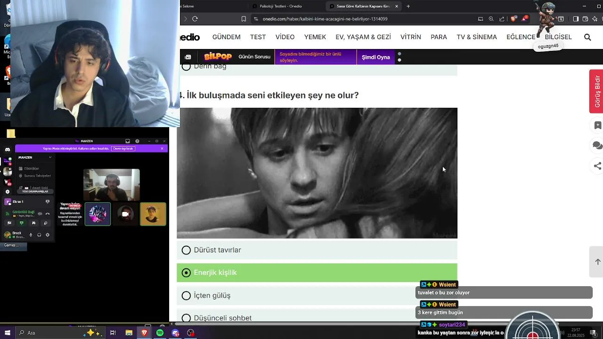Screen dimensions: 603x339
Task: Mute the Discord microphone
Action: (31, 235)
